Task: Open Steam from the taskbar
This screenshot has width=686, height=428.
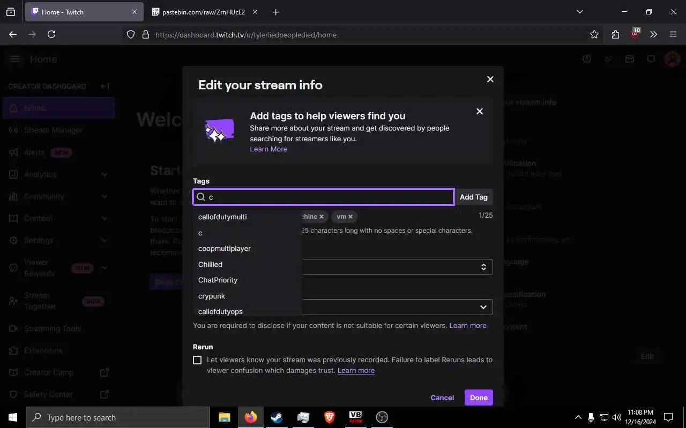Action: 277,417
